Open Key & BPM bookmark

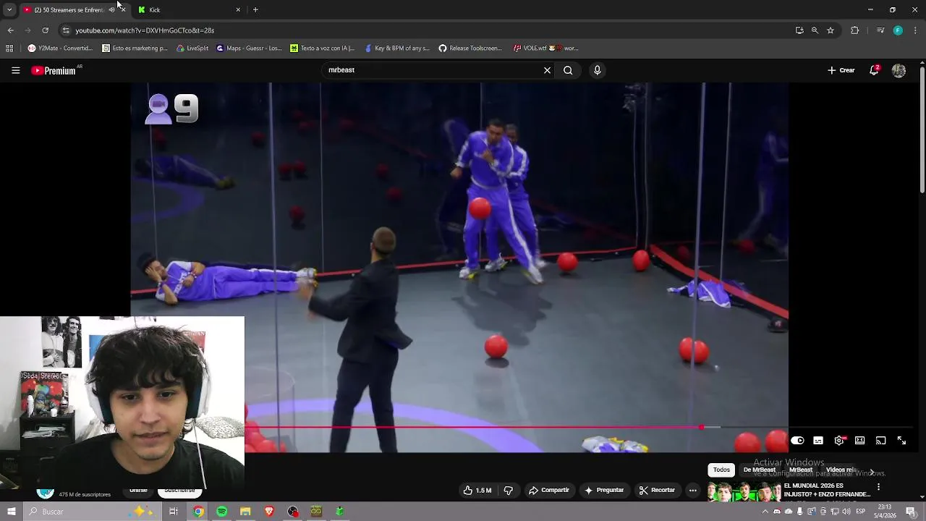point(397,48)
